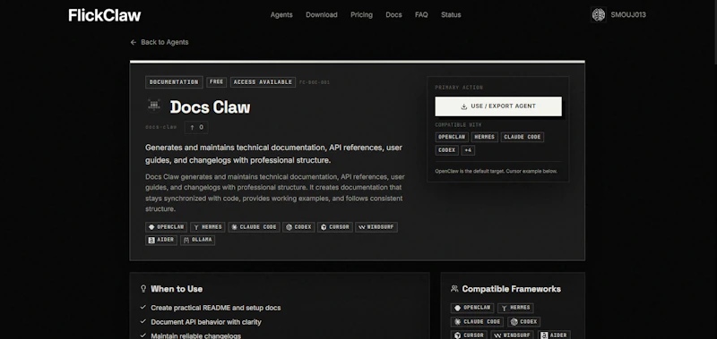The height and width of the screenshot is (339, 717).
Task: Open Docs in the top navigation
Action: pos(393,14)
